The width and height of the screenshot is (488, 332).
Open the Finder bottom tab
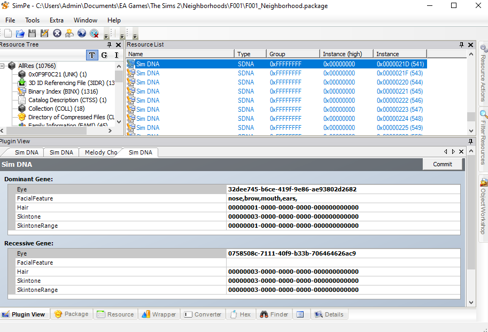[274, 314]
